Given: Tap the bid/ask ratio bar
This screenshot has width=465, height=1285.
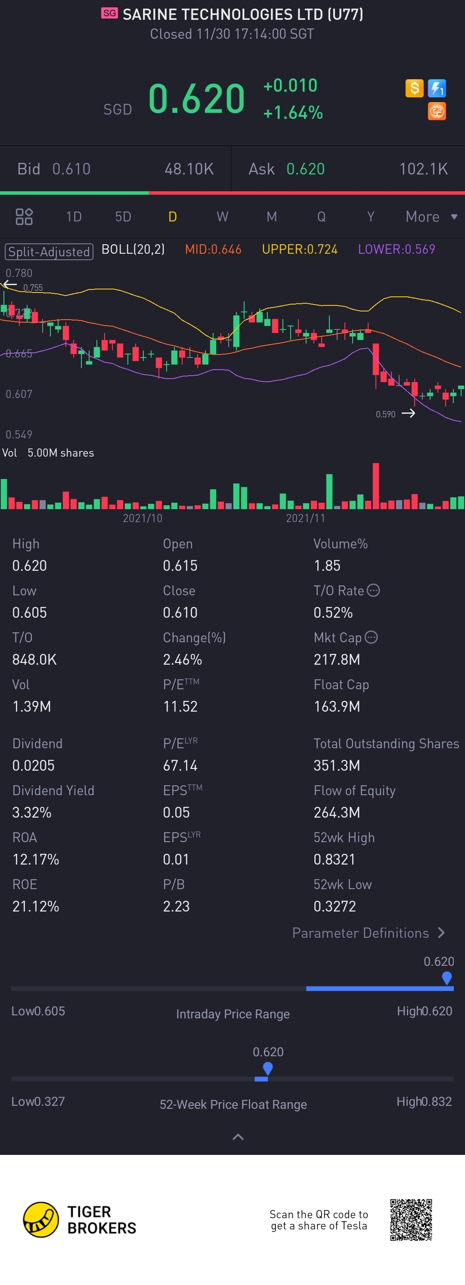Looking at the screenshot, I should pos(232,193).
